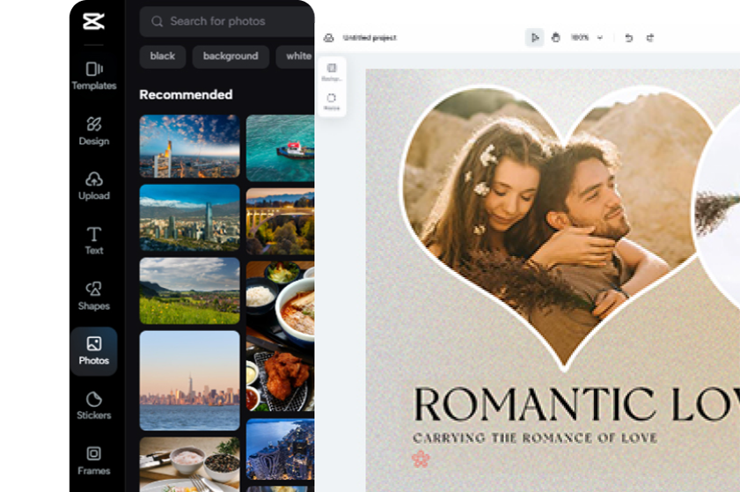Select the night city aerial photo

pos(281,449)
